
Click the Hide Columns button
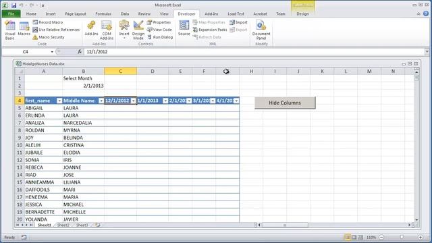285,103
